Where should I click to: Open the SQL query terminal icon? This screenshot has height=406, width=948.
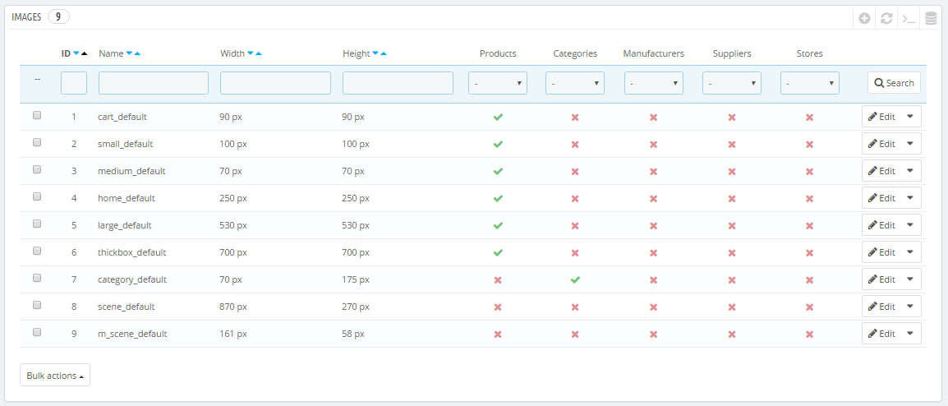pos(909,19)
